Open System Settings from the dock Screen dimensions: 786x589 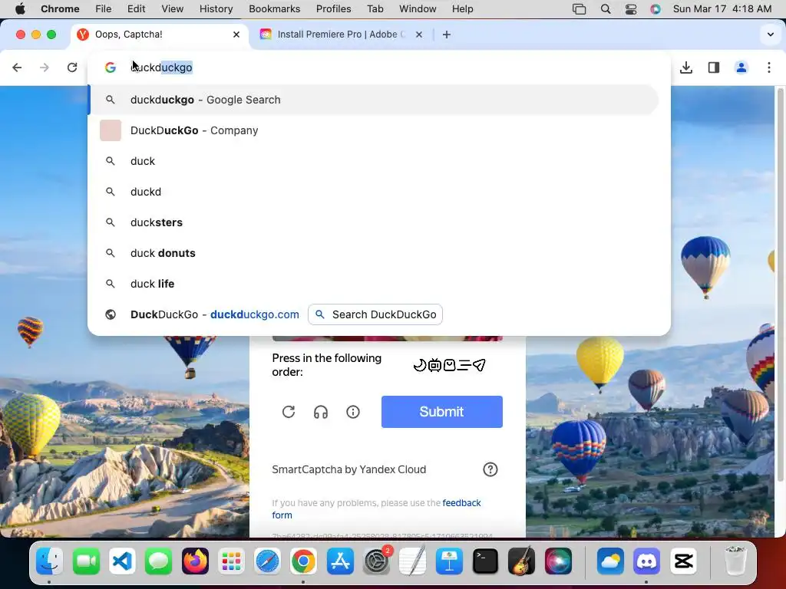point(376,561)
